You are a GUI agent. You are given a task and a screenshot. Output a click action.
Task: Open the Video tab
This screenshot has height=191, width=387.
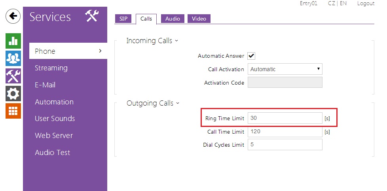tap(199, 19)
